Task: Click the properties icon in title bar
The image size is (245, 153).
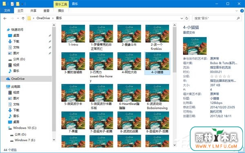Action: (12, 4)
